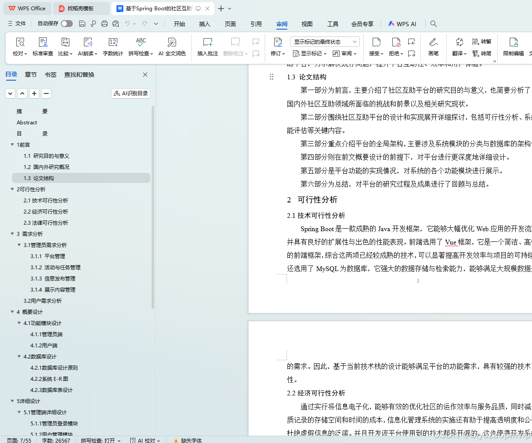Select the 画笔 pen tool
Screen dimensions: 532x443
tap(433, 47)
